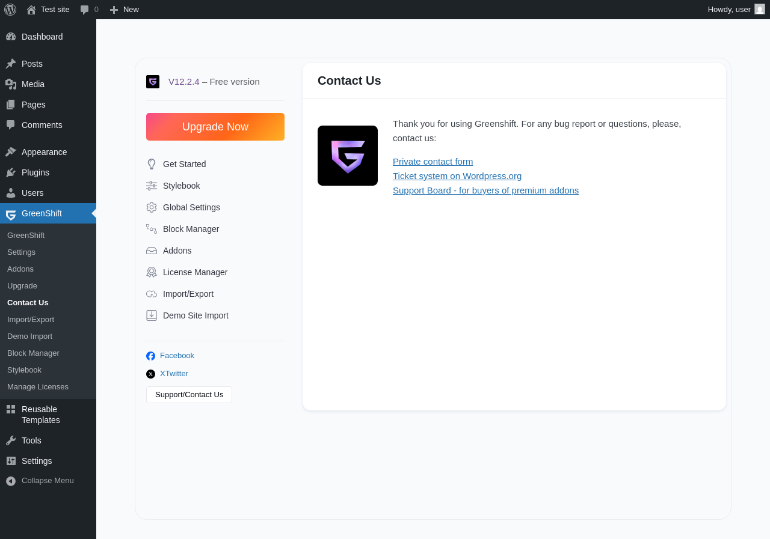Open the XTwitter text link

pyautogui.click(x=174, y=373)
